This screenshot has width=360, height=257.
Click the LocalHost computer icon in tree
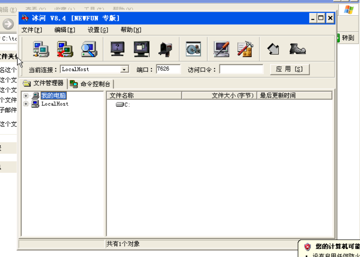pos(35,104)
